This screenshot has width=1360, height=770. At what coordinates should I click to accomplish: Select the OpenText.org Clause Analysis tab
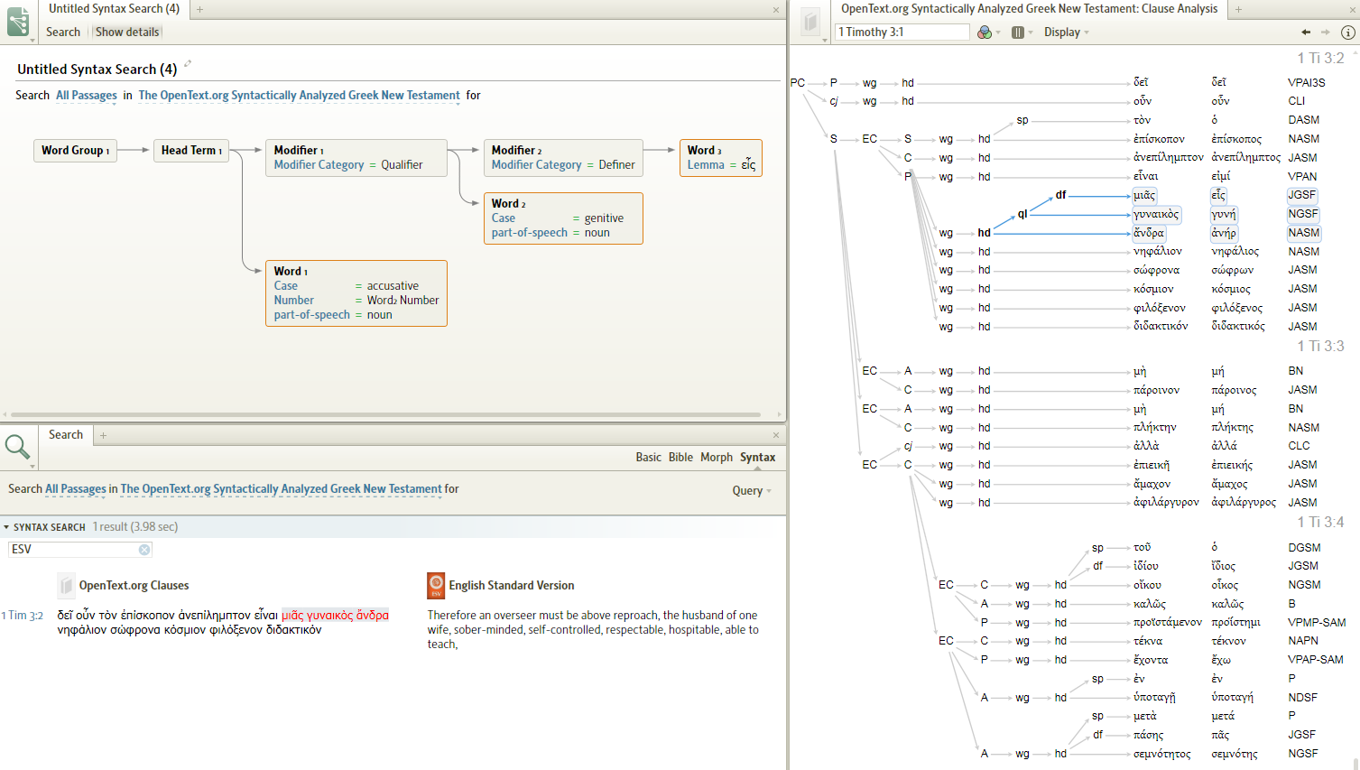pos(1029,9)
